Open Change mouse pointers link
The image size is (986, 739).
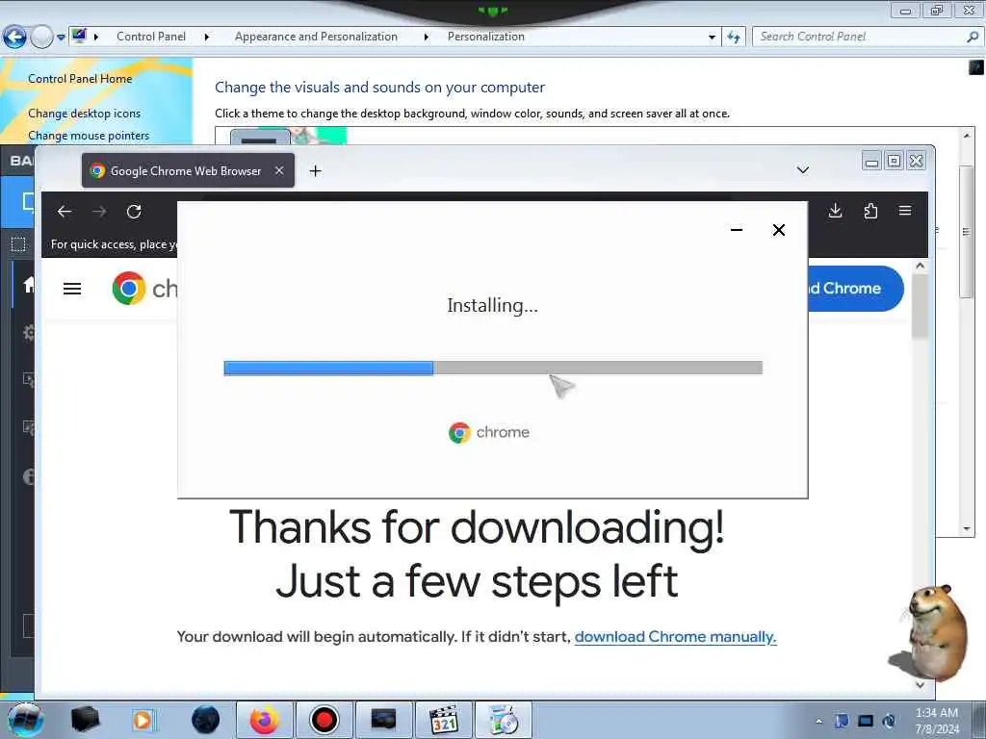[x=89, y=135]
